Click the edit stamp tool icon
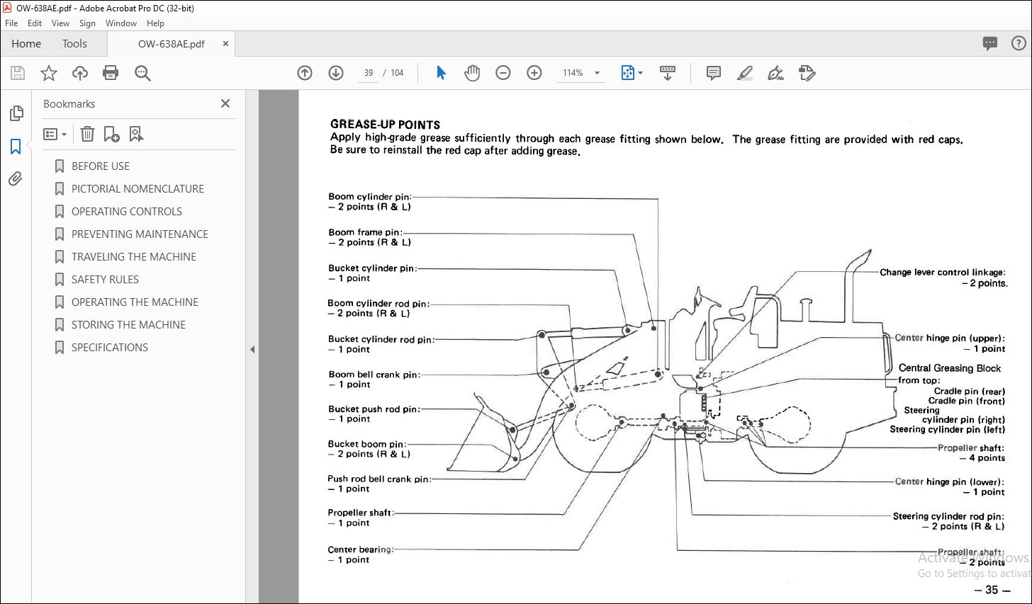This screenshot has width=1032, height=604. [807, 73]
